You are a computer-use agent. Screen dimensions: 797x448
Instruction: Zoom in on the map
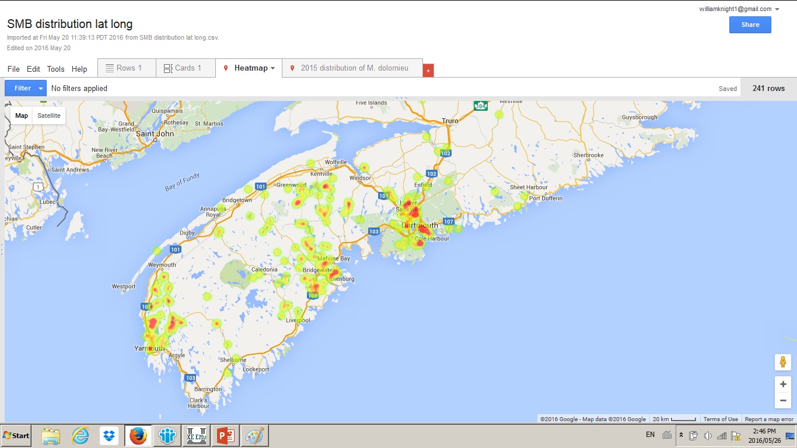click(x=782, y=384)
